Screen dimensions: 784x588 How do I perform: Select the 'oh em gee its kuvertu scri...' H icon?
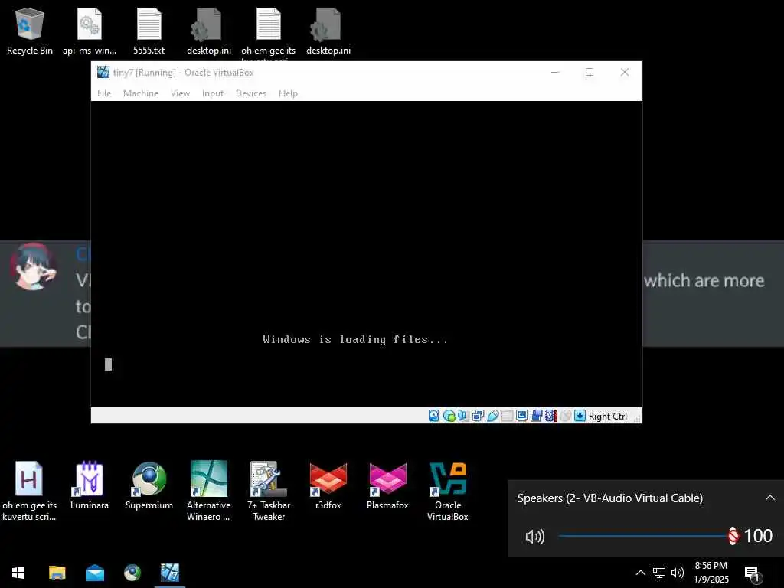pyautogui.click(x=29, y=491)
